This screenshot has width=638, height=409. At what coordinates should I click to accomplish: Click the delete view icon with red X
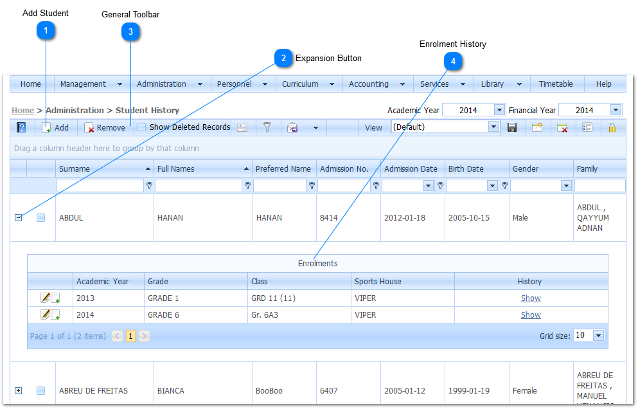[x=562, y=127]
